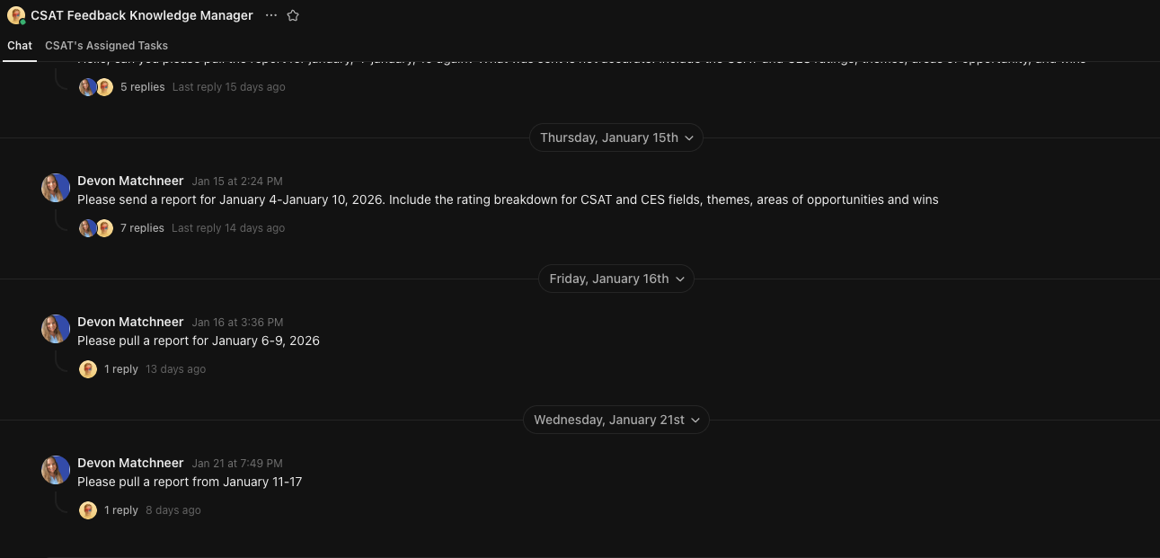The image size is (1160, 558).
Task: Switch to the Chat tab
Action: pyautogui.click(x=20, y=45)
